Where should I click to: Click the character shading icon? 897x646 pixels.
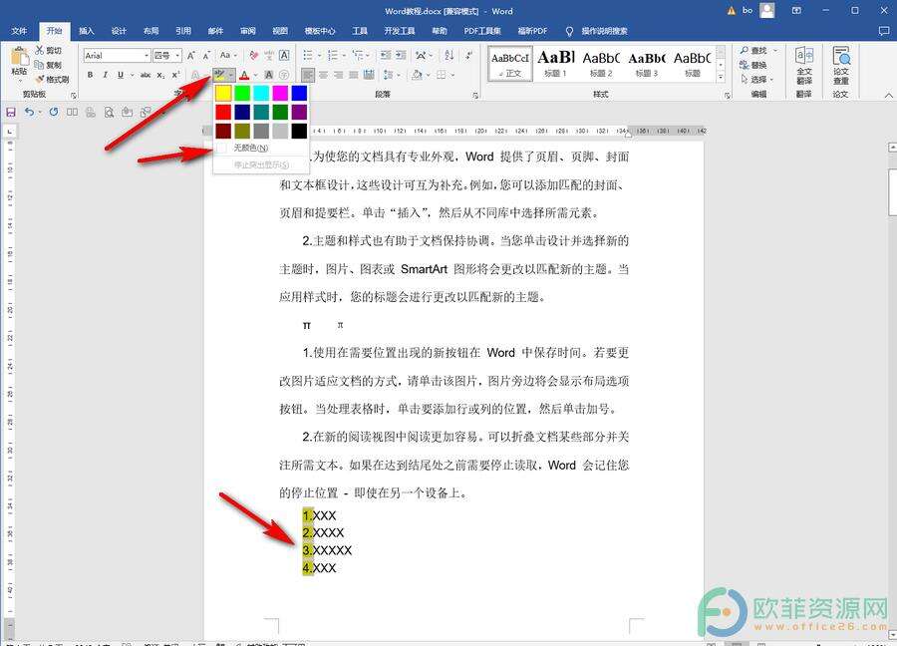268,75
